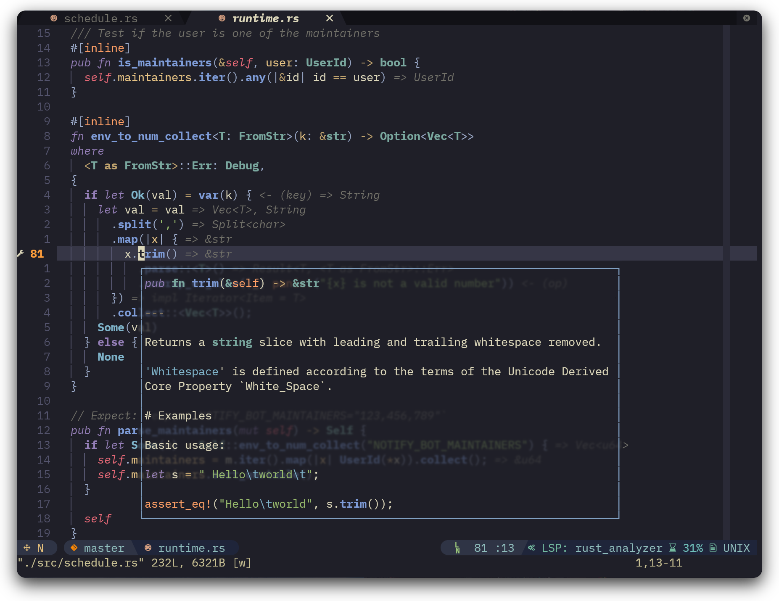
Task: Click the first #[inline] attribute
Action: pos(100,48)
